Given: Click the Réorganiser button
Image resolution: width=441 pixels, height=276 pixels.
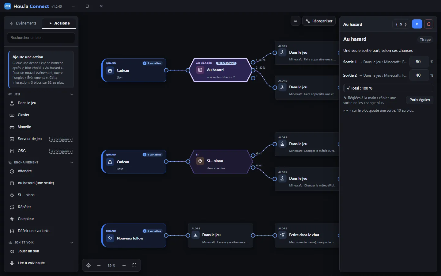Looking at the screenshot, I should (x=319, y=21).
